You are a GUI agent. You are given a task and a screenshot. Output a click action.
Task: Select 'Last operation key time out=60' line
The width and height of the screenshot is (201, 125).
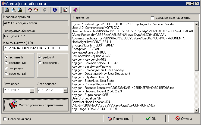click(x=91, y=56)
